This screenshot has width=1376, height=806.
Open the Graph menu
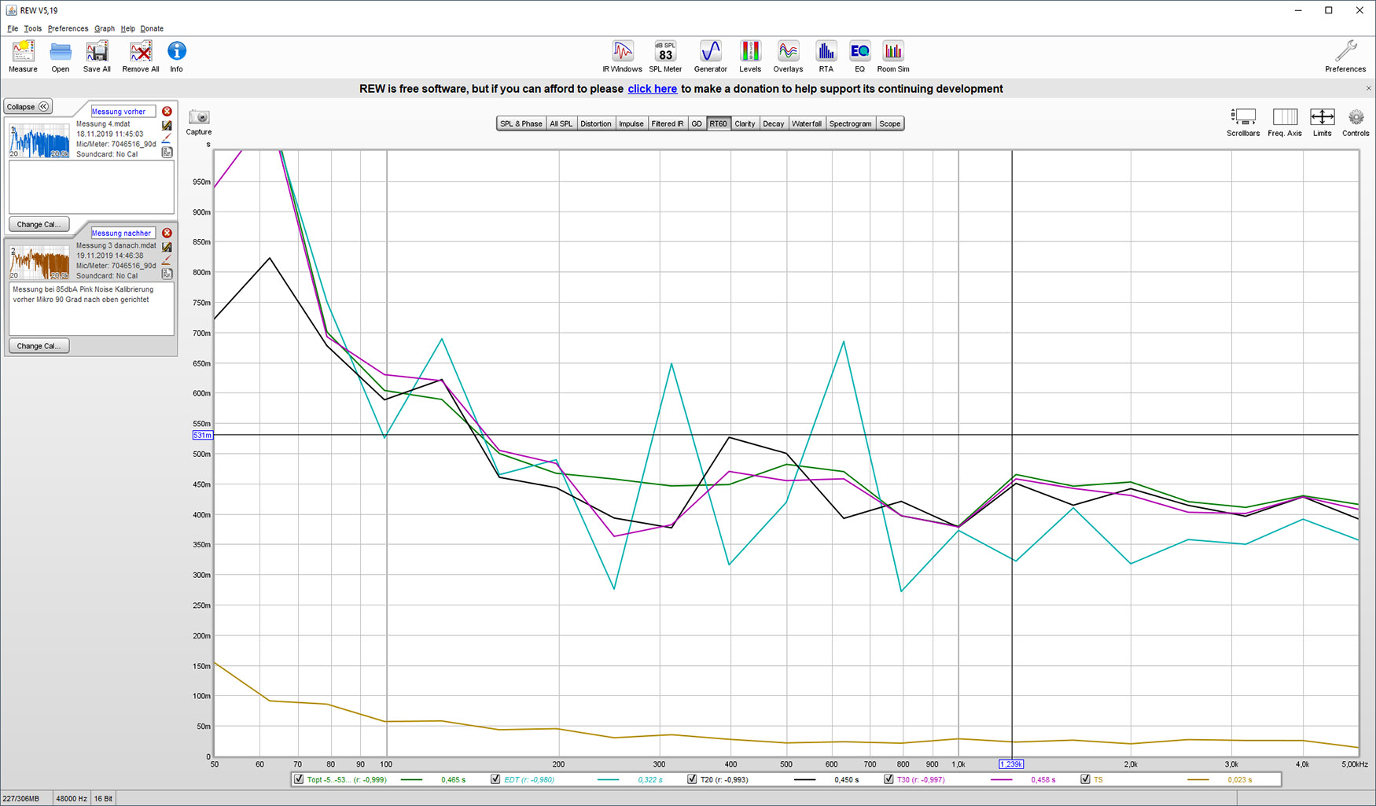pyautogui.click(x=104, y=28)
